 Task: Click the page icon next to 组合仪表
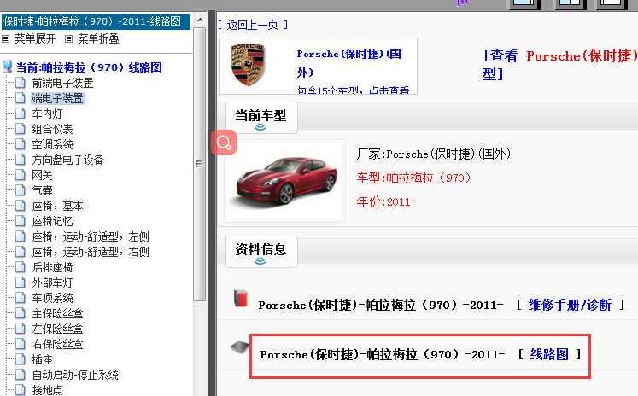[x=20, y=129]
